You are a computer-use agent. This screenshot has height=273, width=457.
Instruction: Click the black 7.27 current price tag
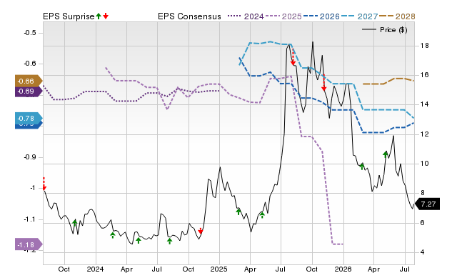[x=427, y=204]
